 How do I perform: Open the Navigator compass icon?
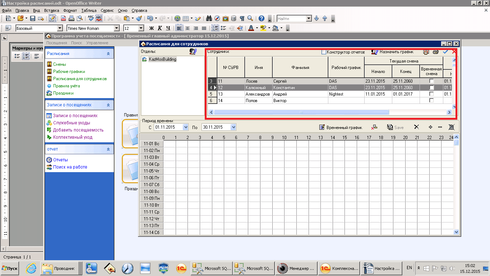click(x=217, y=18)
